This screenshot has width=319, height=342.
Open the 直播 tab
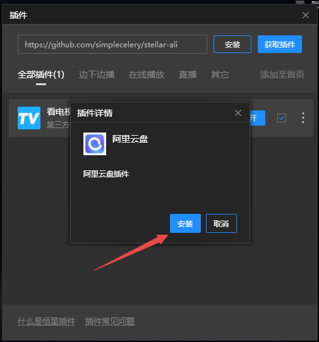coord(188,74)
